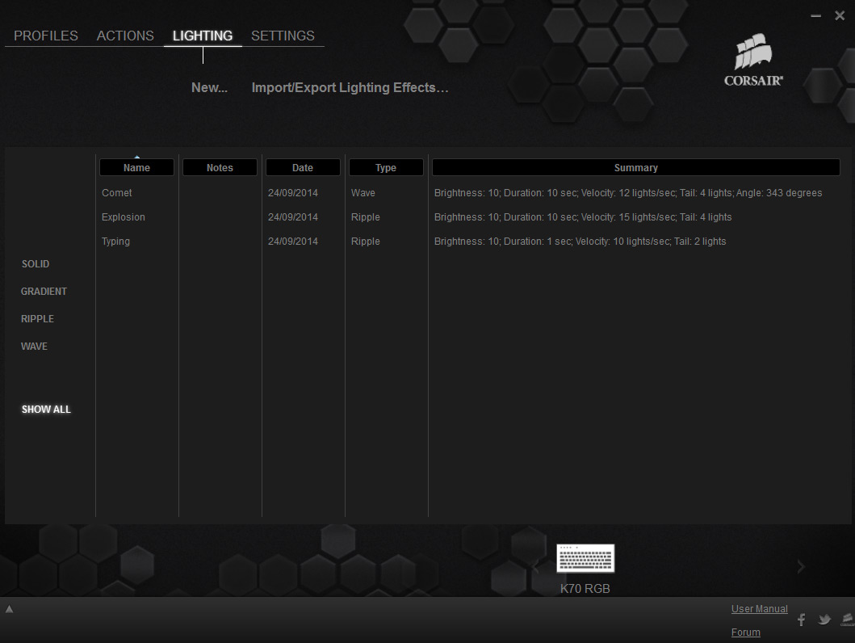This screenshot has height=643, width=855.
Task: Expand the bottom panel with the up triangle
Action: tap(9, 609)
